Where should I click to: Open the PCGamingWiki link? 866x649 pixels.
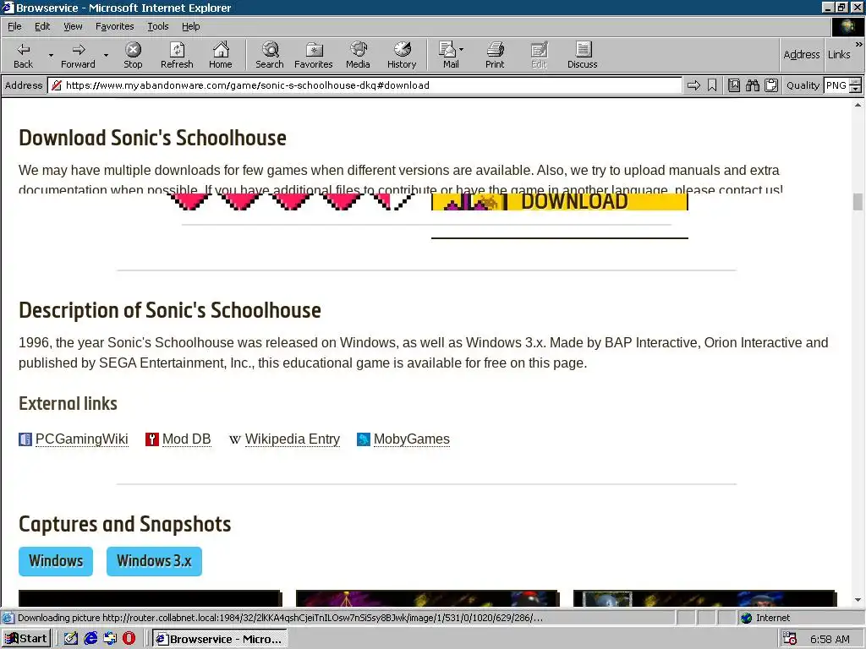pos(82,439)
